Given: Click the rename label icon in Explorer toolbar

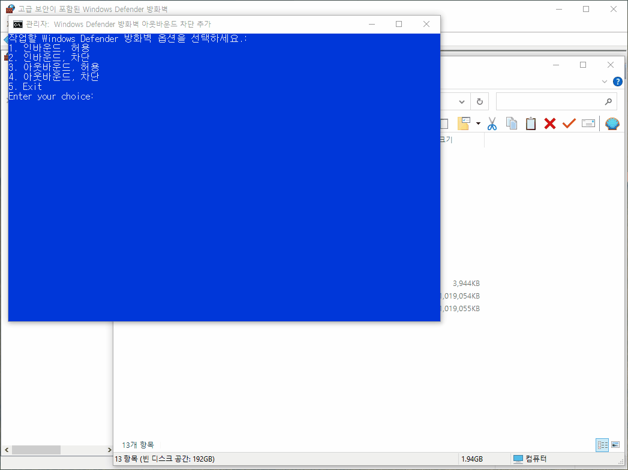Looking at the screenshot, I should tap(588, 123).
